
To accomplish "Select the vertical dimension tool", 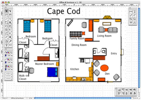I will [x=134, y=12].
